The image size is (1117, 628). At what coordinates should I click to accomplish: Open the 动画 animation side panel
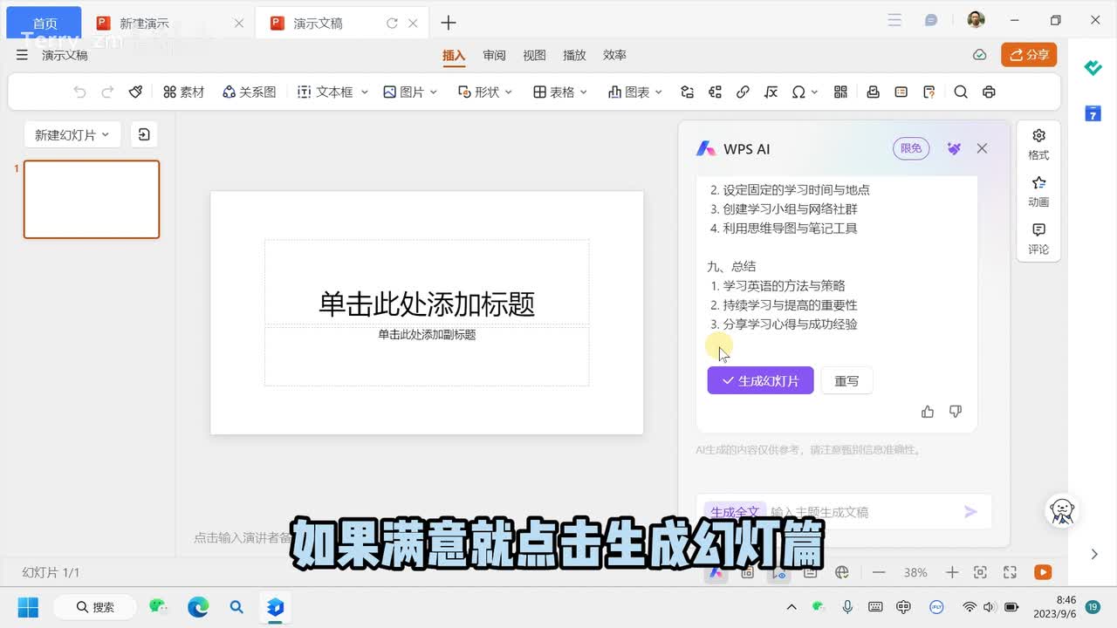coord(1038,191)
